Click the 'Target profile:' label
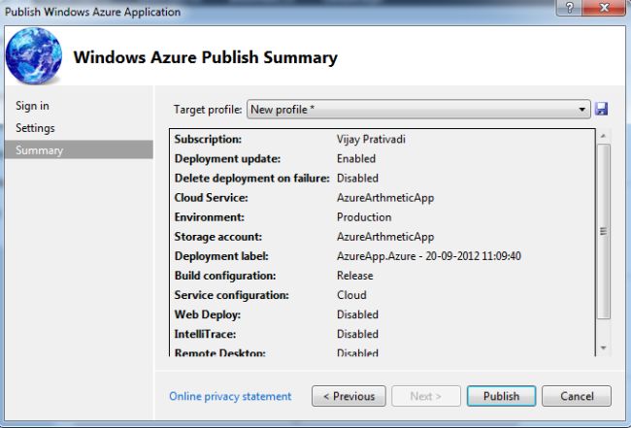The width and height of the screenshot is (631, 428). [x=208, y=110]
